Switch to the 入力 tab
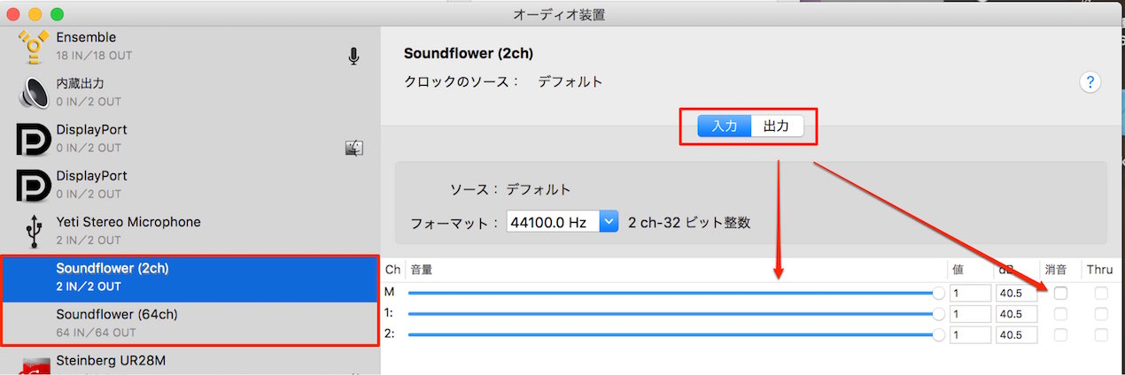 [725, 126]
